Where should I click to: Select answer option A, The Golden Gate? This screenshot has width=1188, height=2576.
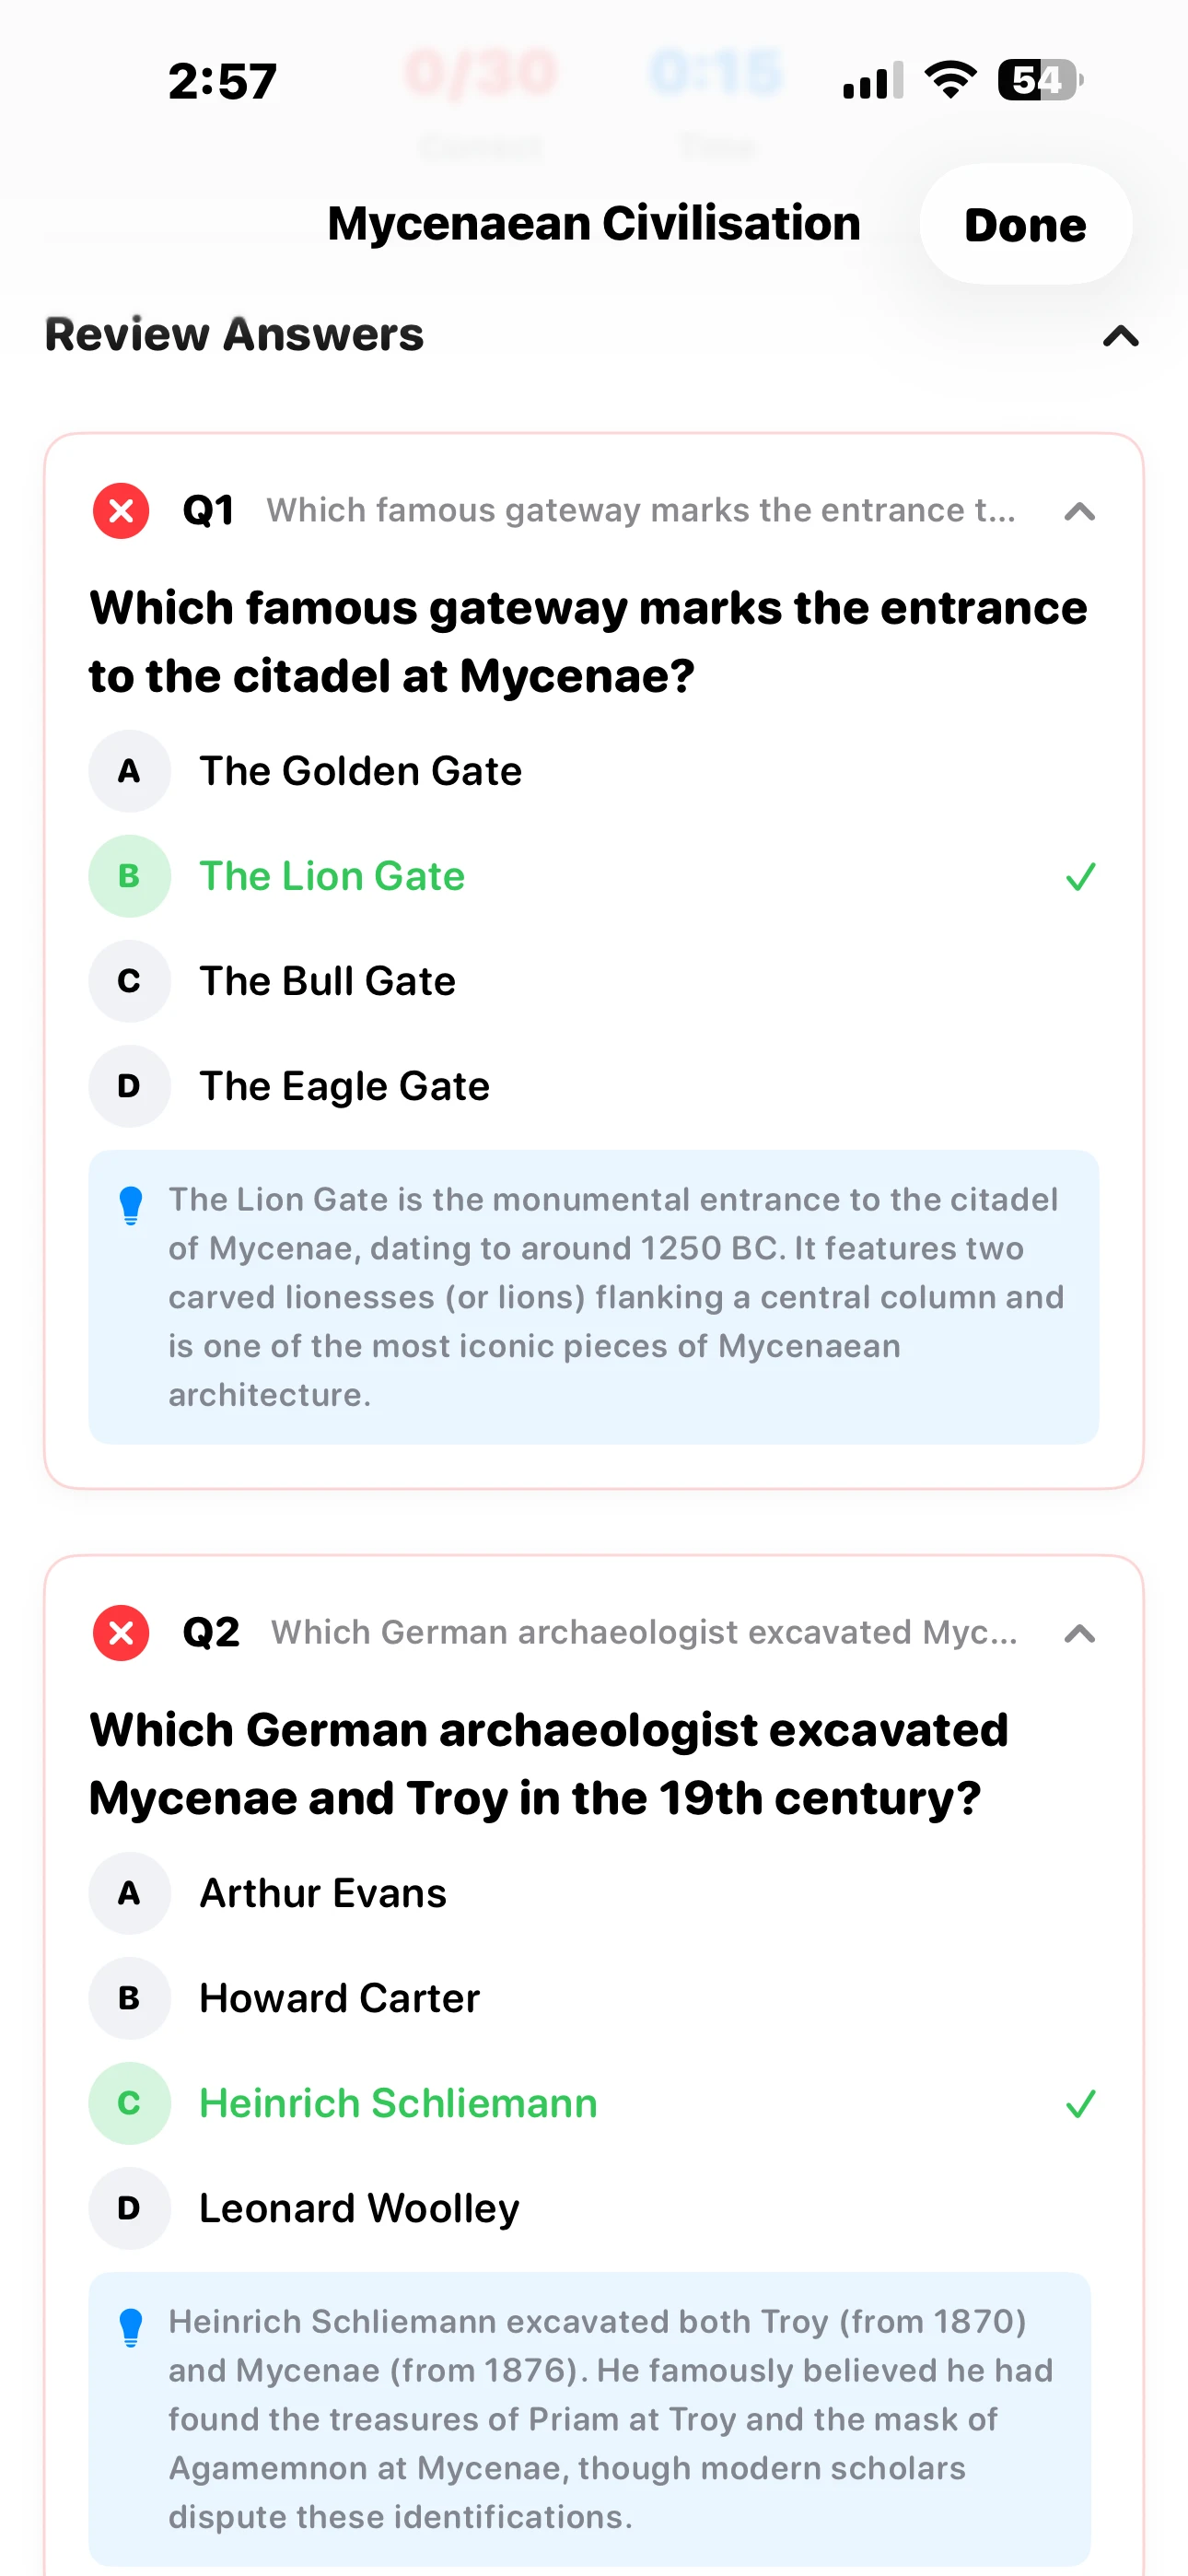tap(360, 771)
